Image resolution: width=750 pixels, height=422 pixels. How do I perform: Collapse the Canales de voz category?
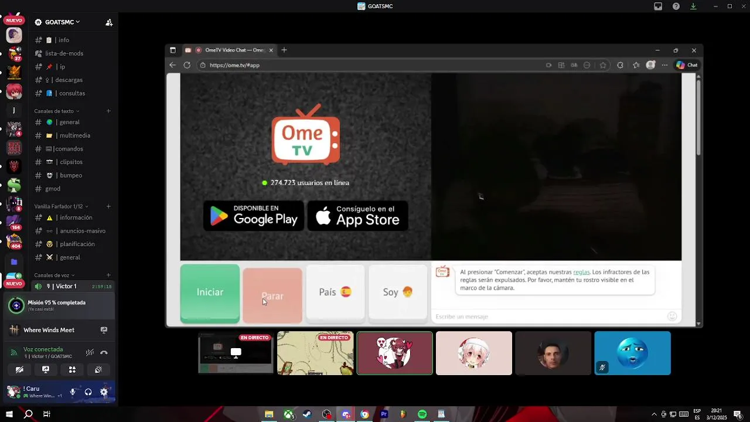[54, 275]
